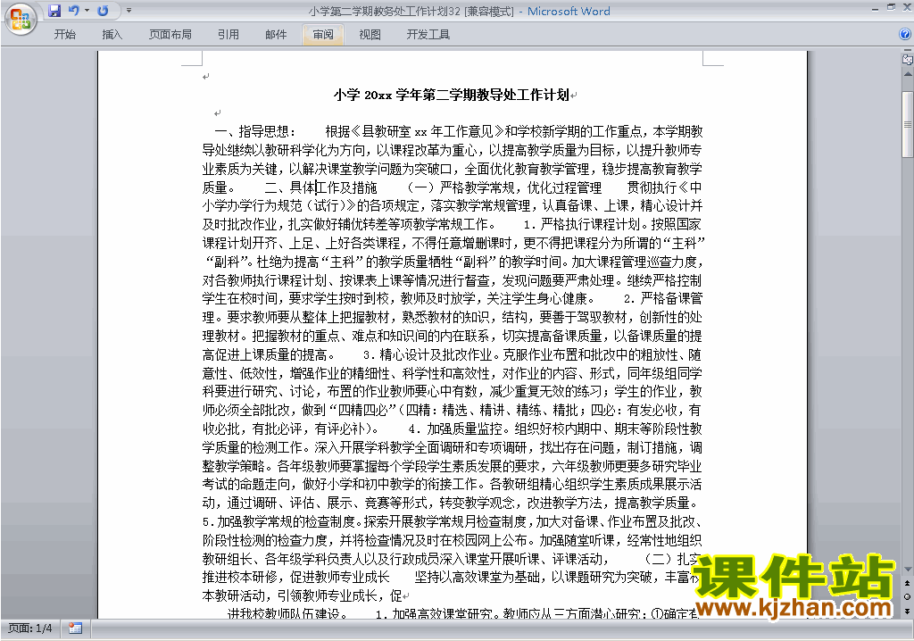Open the Office button menu
Viewport: 914px width, 641px height.
click(21, 19)
